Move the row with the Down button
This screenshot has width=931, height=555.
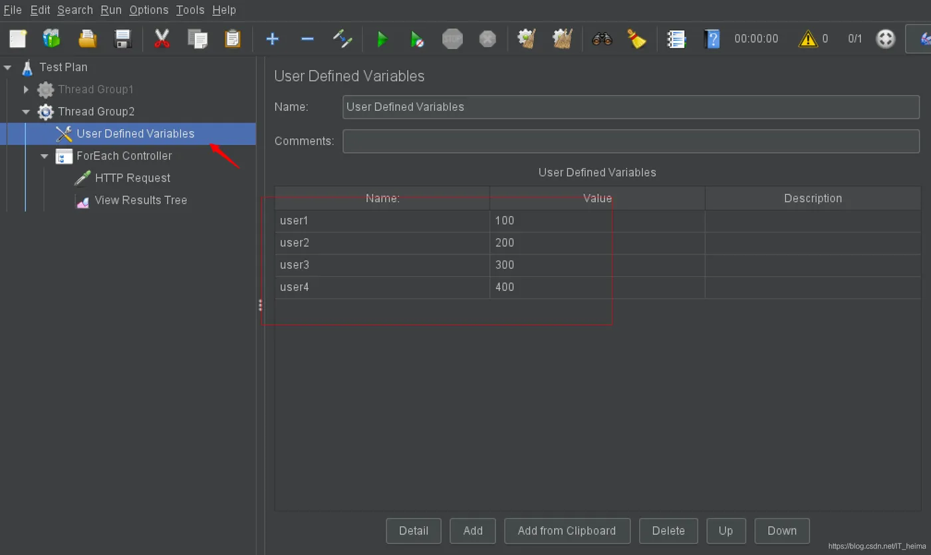[782, 530]
